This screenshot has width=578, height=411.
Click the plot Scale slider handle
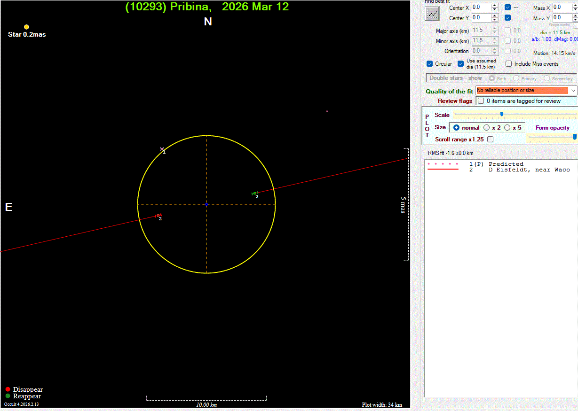click(x=502, y=114)
